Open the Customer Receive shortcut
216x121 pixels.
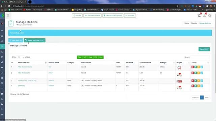coord(92,15)
